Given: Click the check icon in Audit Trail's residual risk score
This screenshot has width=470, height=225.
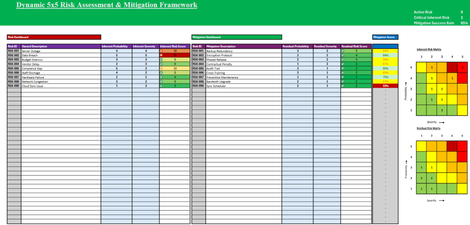Looking at the screenshot, I should pos(343,68).
